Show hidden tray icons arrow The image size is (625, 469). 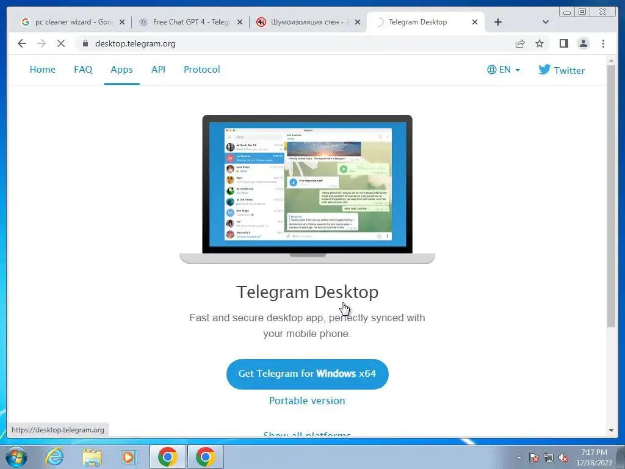pos(519,457)
